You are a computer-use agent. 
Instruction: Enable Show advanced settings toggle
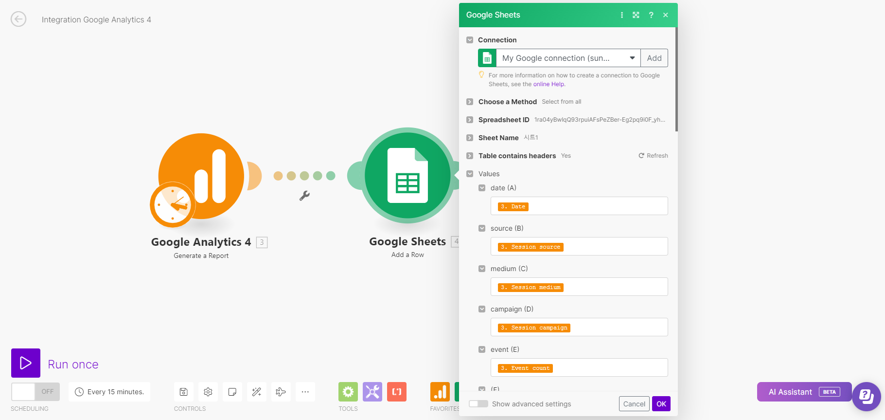(x=478, y=404)
